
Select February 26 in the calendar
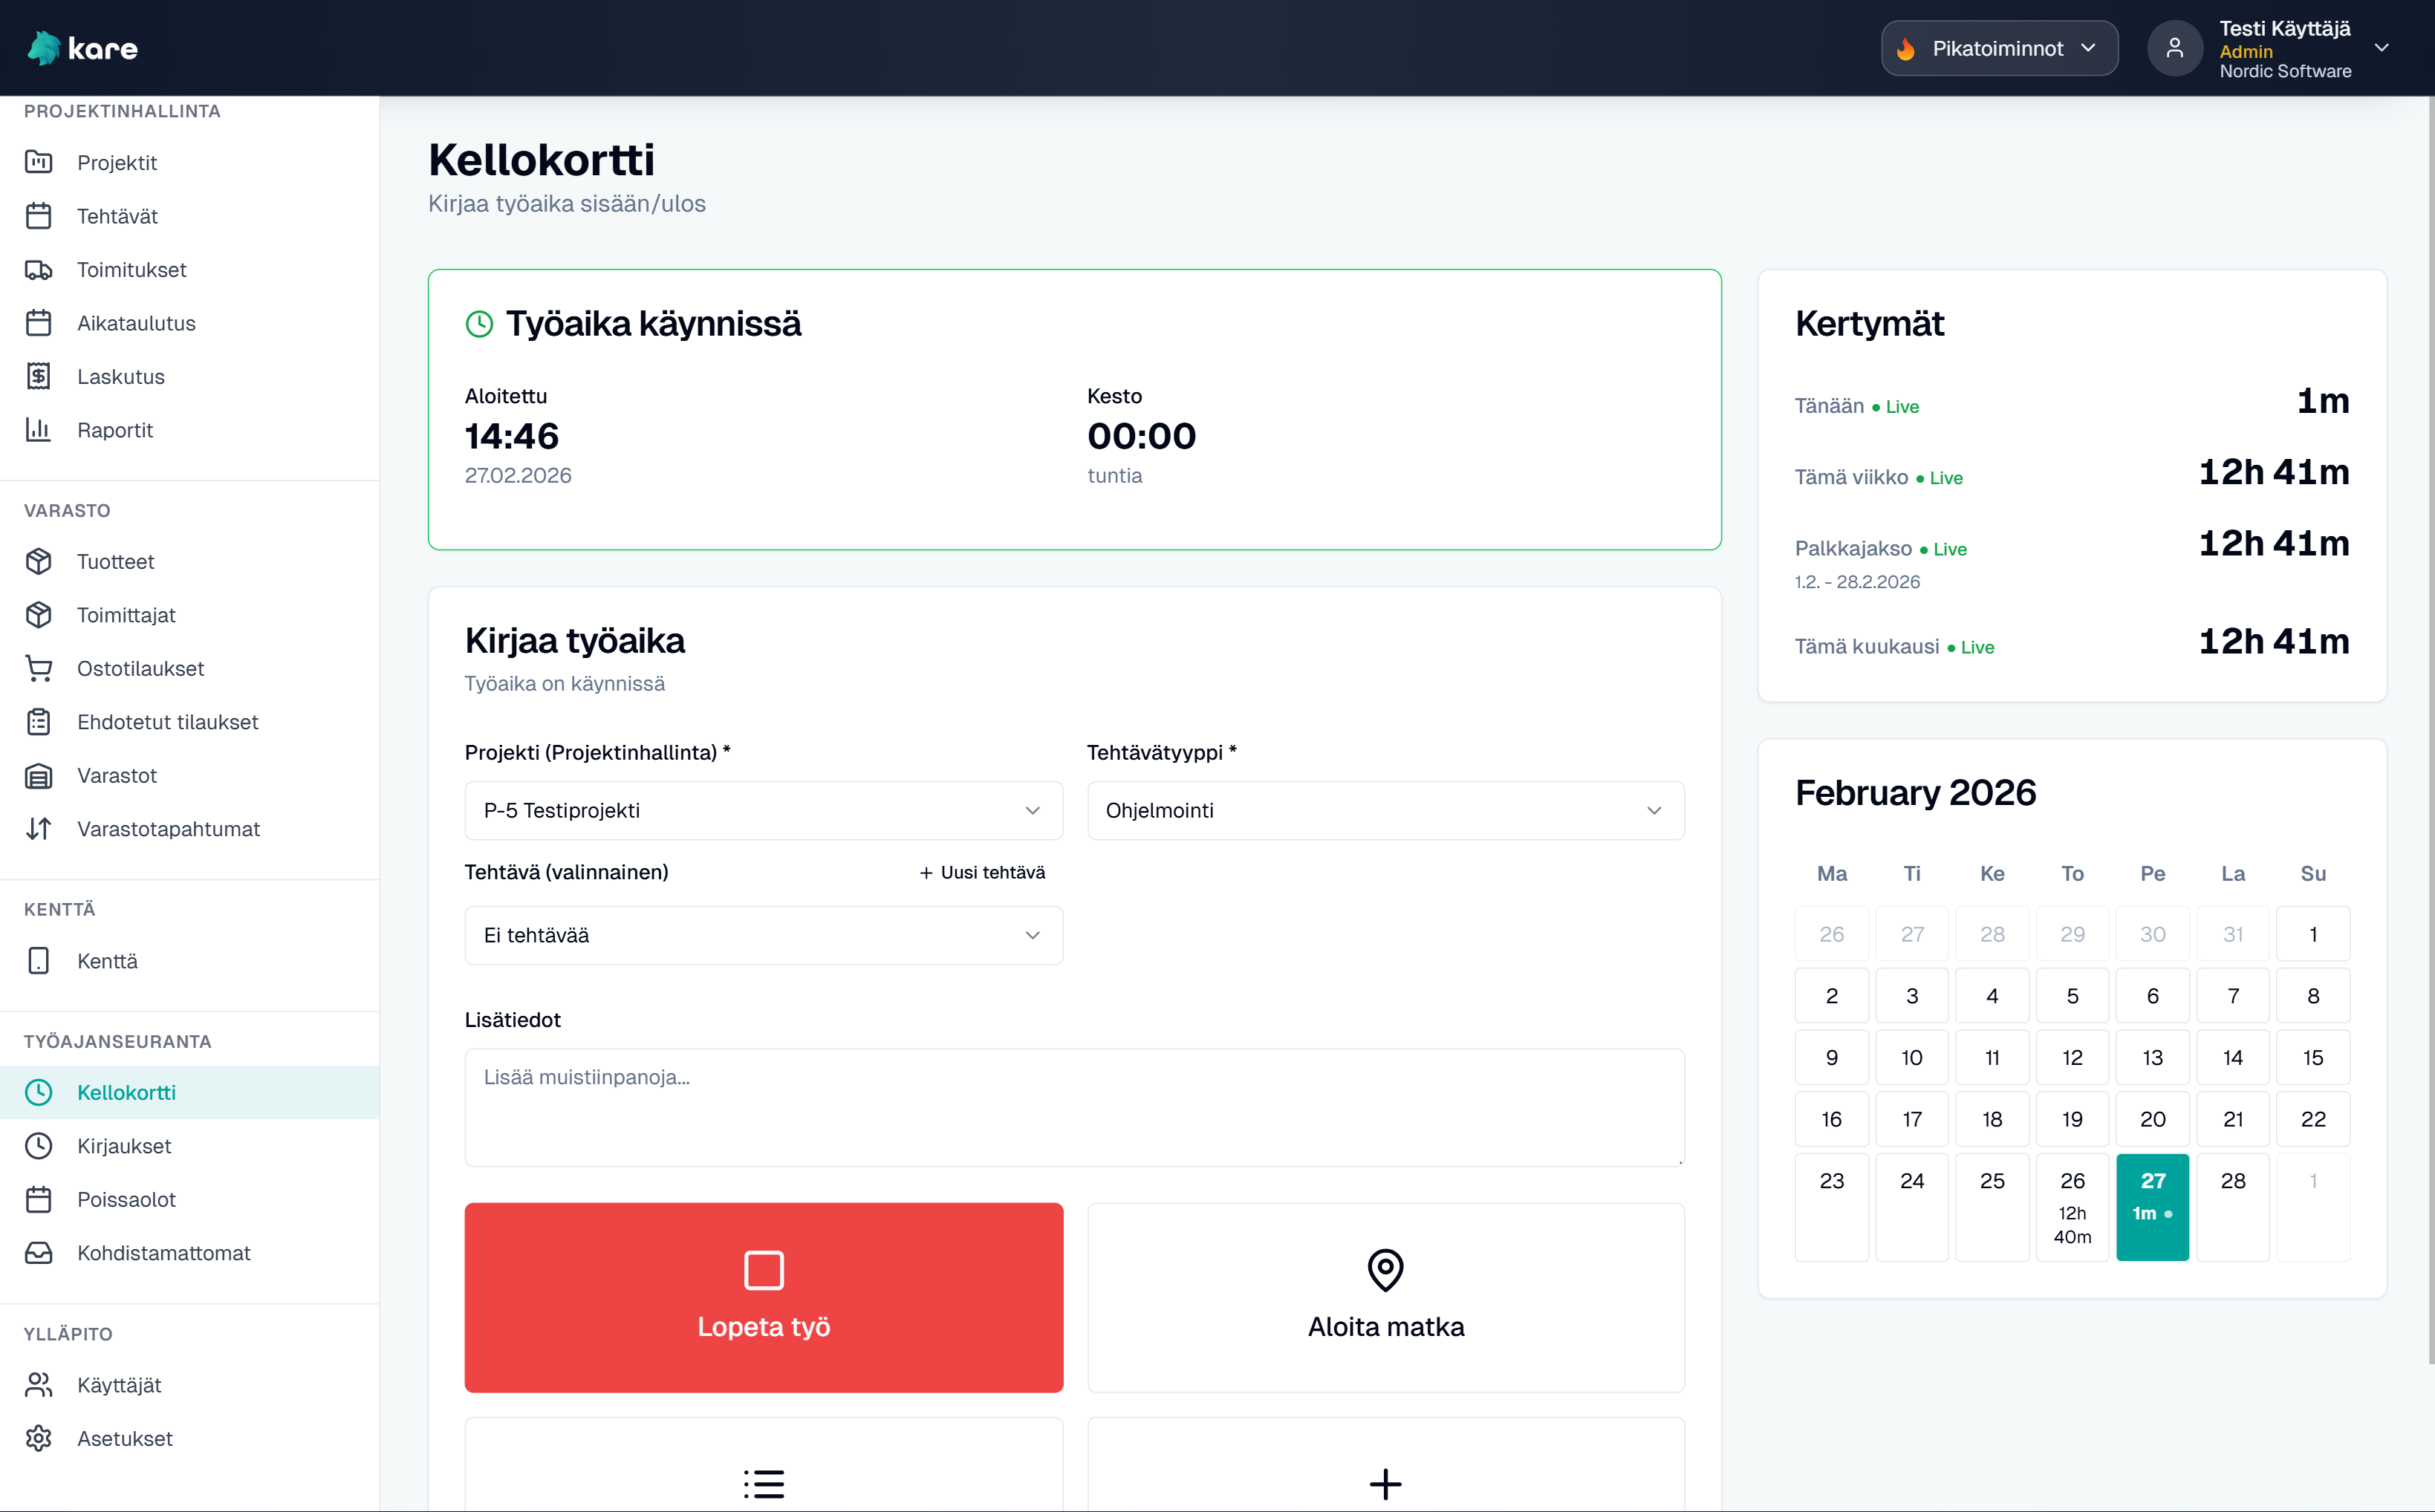click(2072, 1206)
